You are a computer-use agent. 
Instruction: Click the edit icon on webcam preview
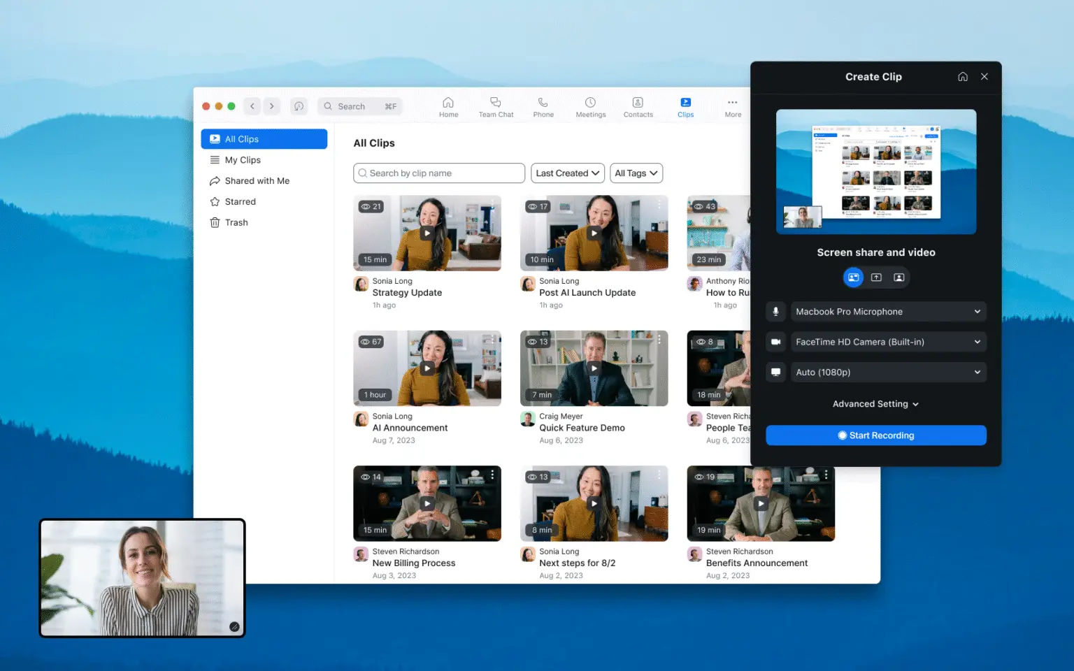(234, 627)
